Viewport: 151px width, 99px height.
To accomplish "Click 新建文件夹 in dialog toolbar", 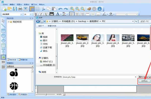I will pos(52,26).
